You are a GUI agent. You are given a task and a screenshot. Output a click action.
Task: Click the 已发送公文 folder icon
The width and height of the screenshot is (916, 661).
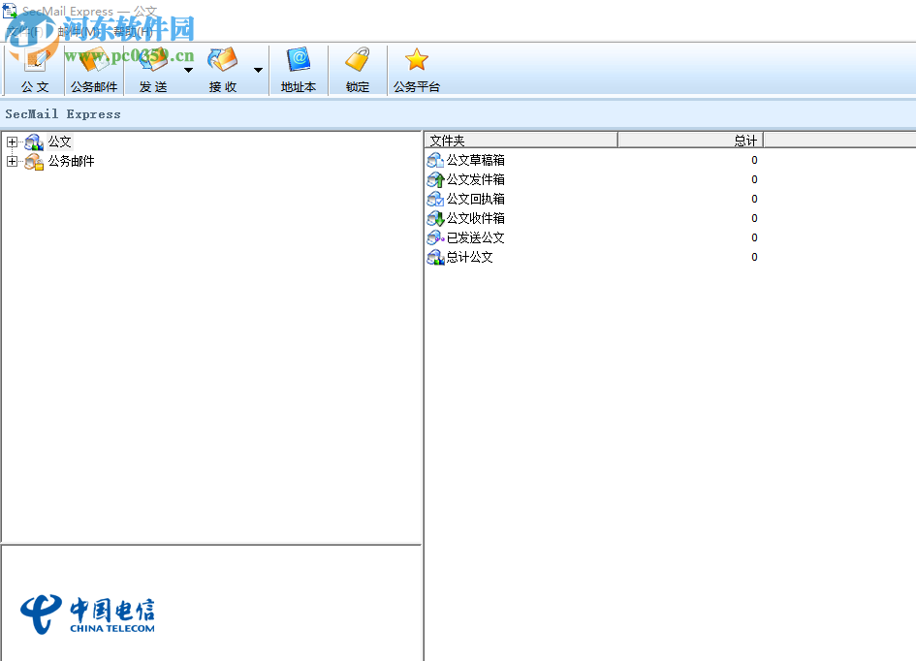[x=435, y=237]
